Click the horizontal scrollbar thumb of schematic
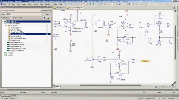179x100 pixels. pos(110,84)
